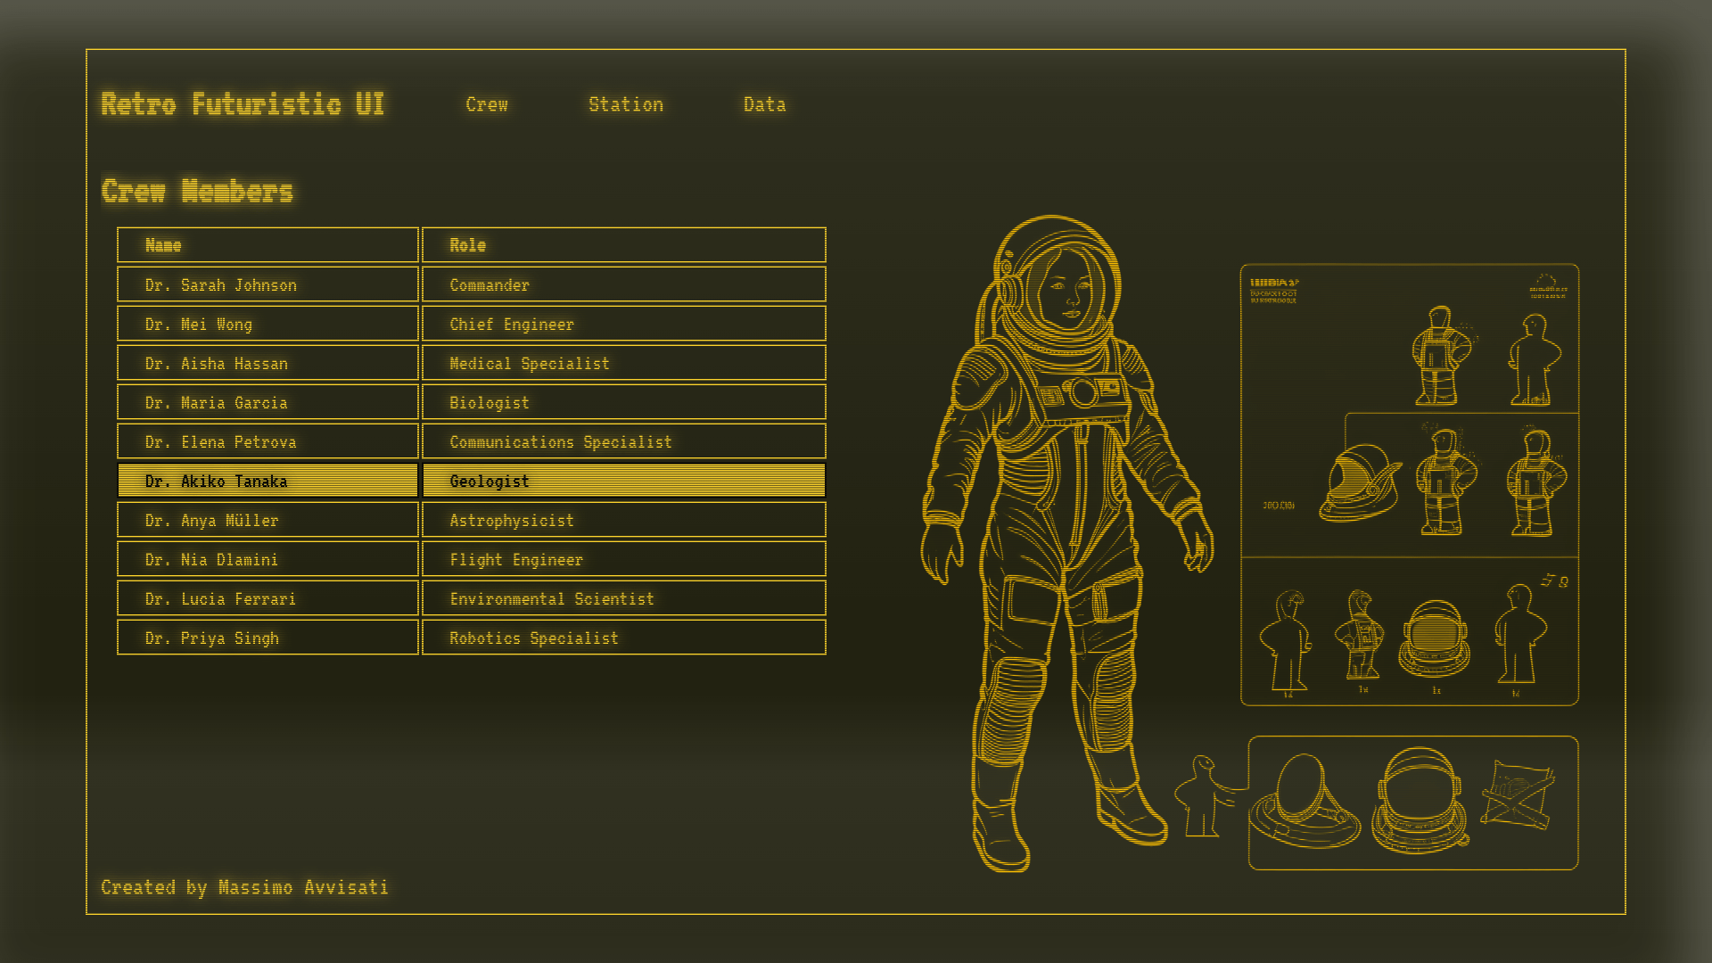The height and width of the screenshot is (963, 1712).
Task: Select Dr. Elena Petrova name cell
Action: coord(267,441)
